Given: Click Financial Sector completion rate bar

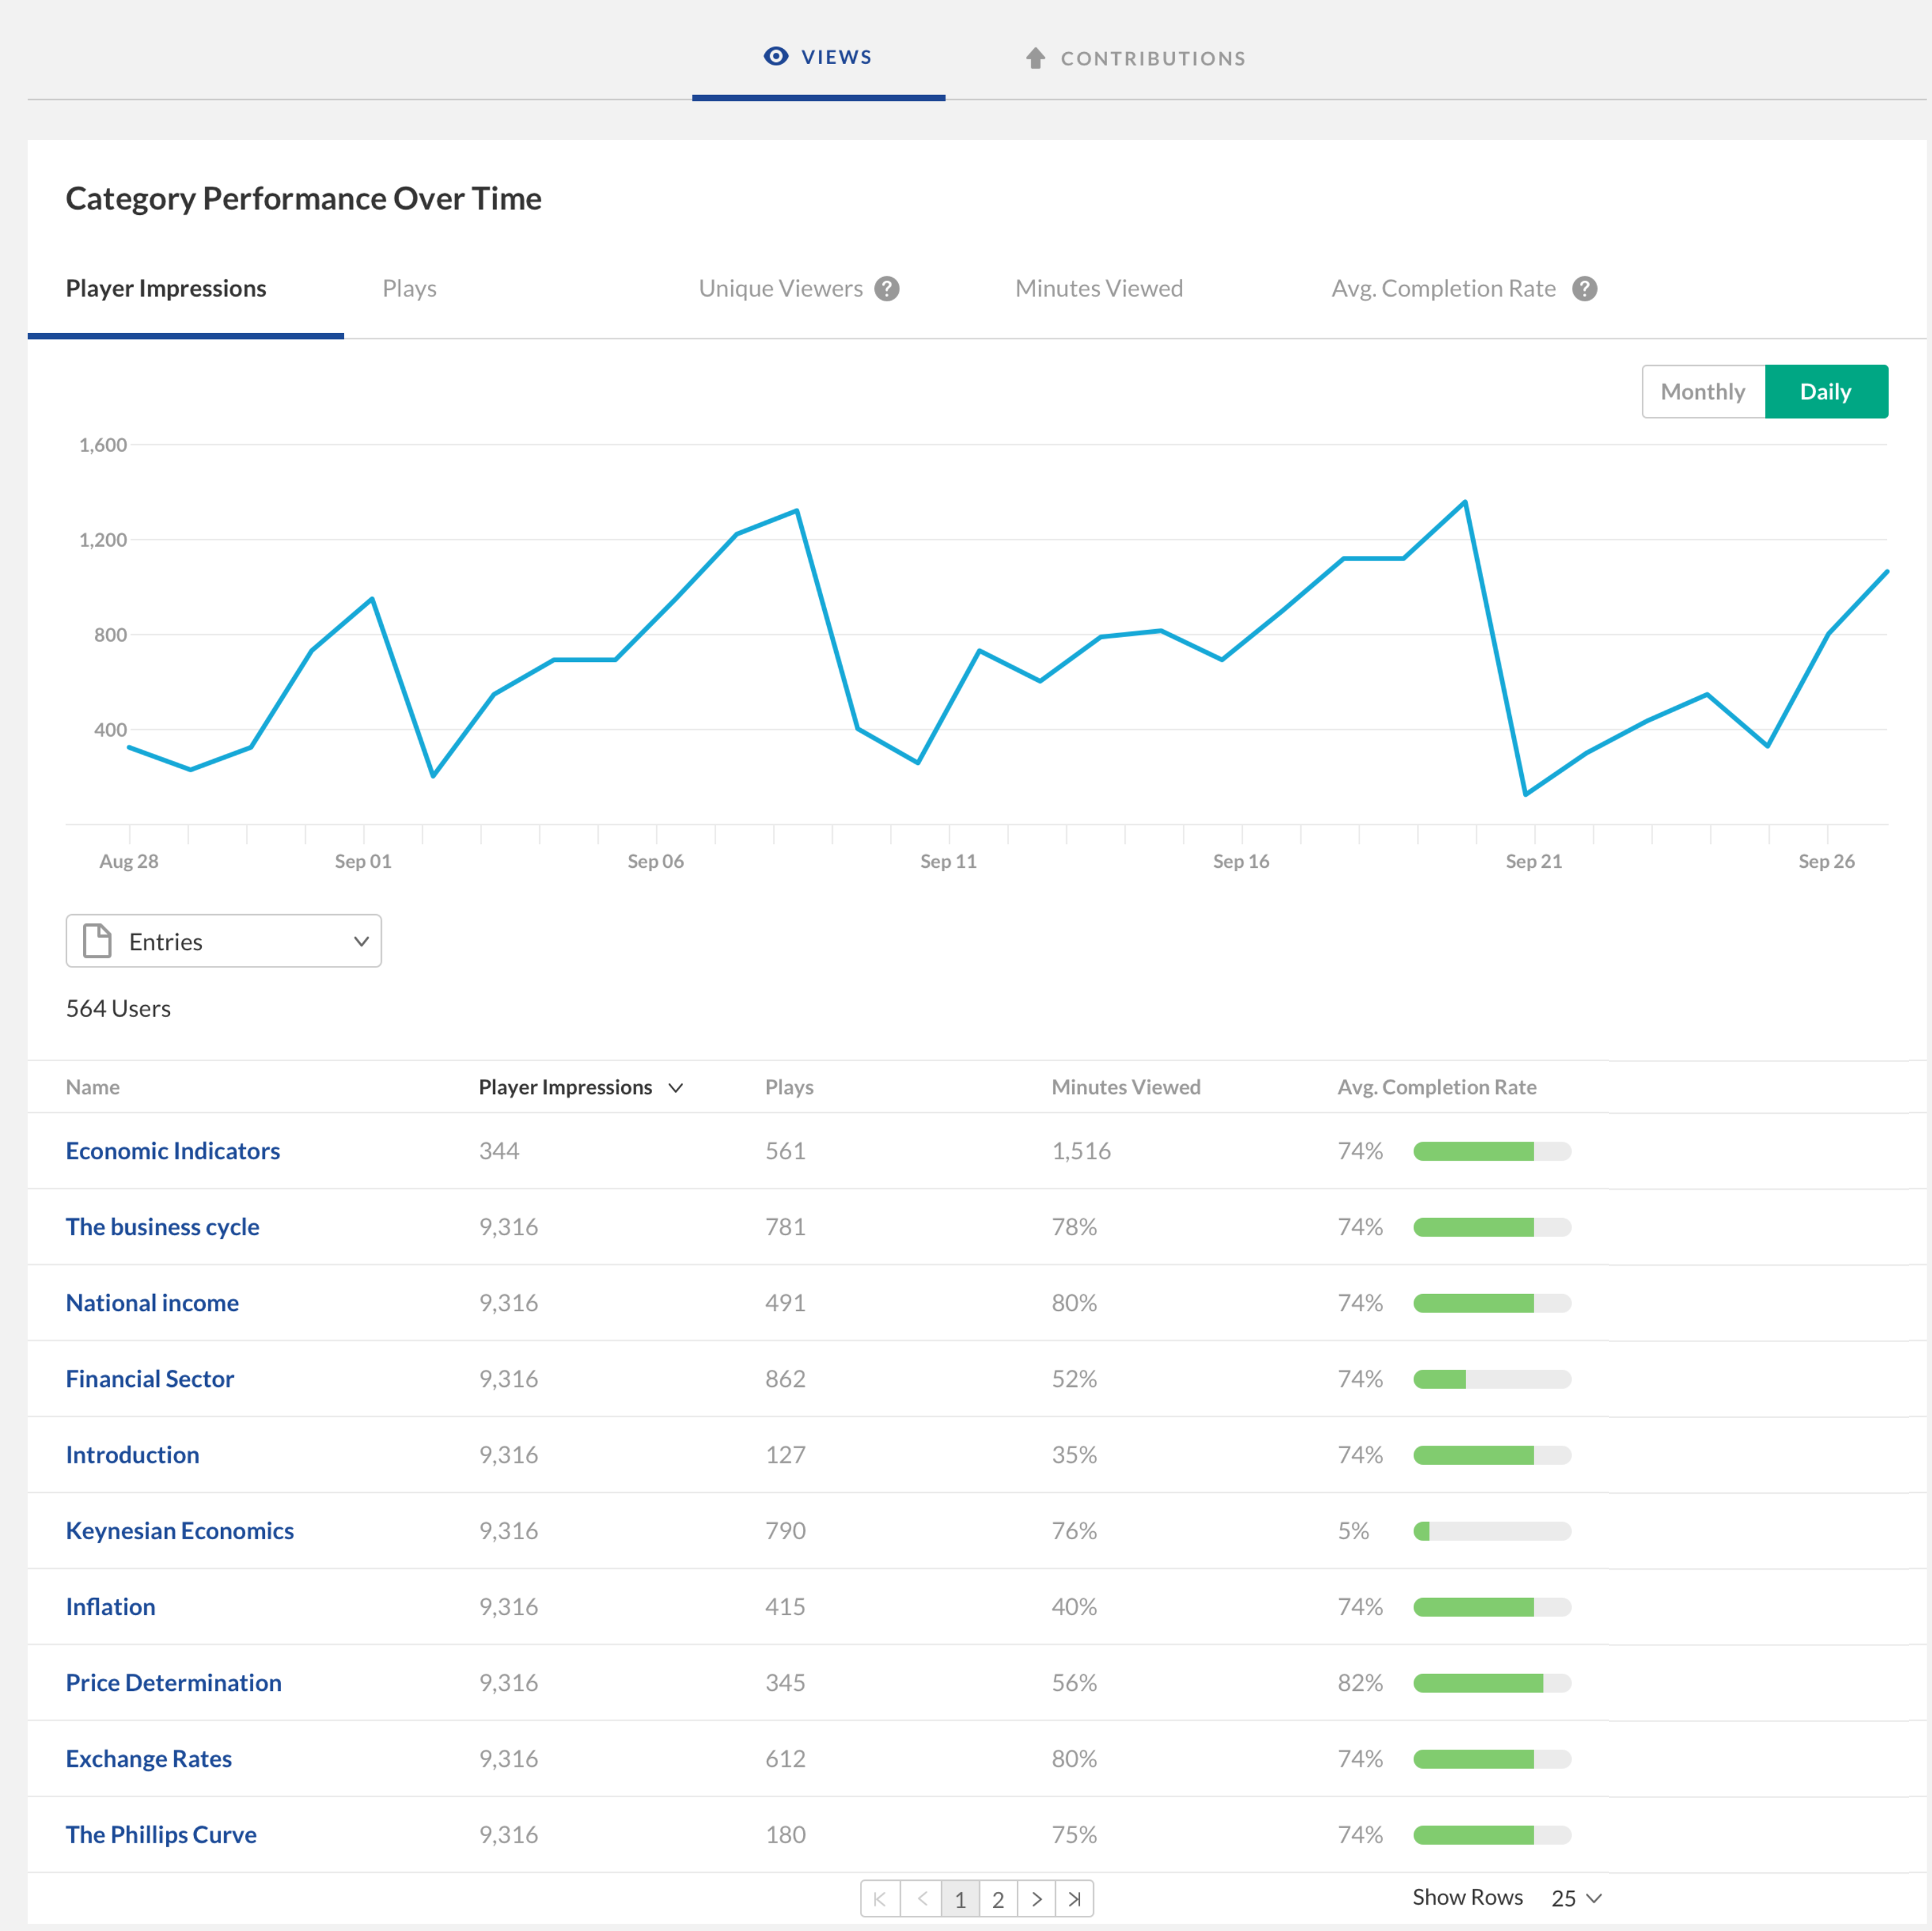Looking at the screenshot, I should 1491,1379.
